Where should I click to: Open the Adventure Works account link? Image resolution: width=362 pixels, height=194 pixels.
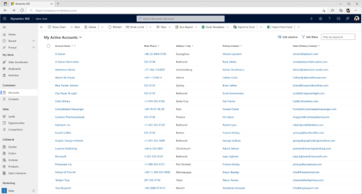(x=65, y=70)
